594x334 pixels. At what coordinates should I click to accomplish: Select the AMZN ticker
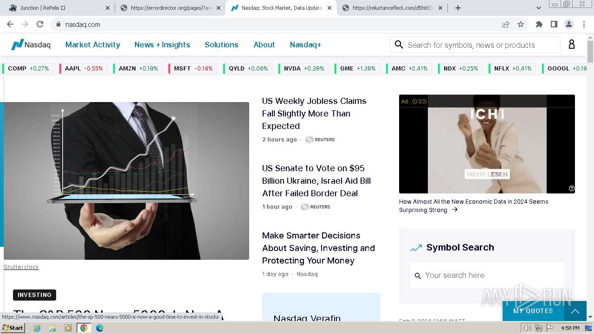pos(138,68)
